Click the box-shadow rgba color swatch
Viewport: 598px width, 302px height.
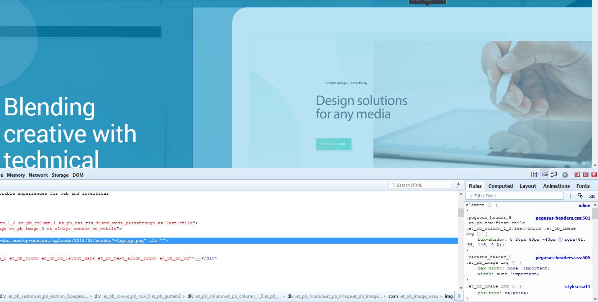560,240
